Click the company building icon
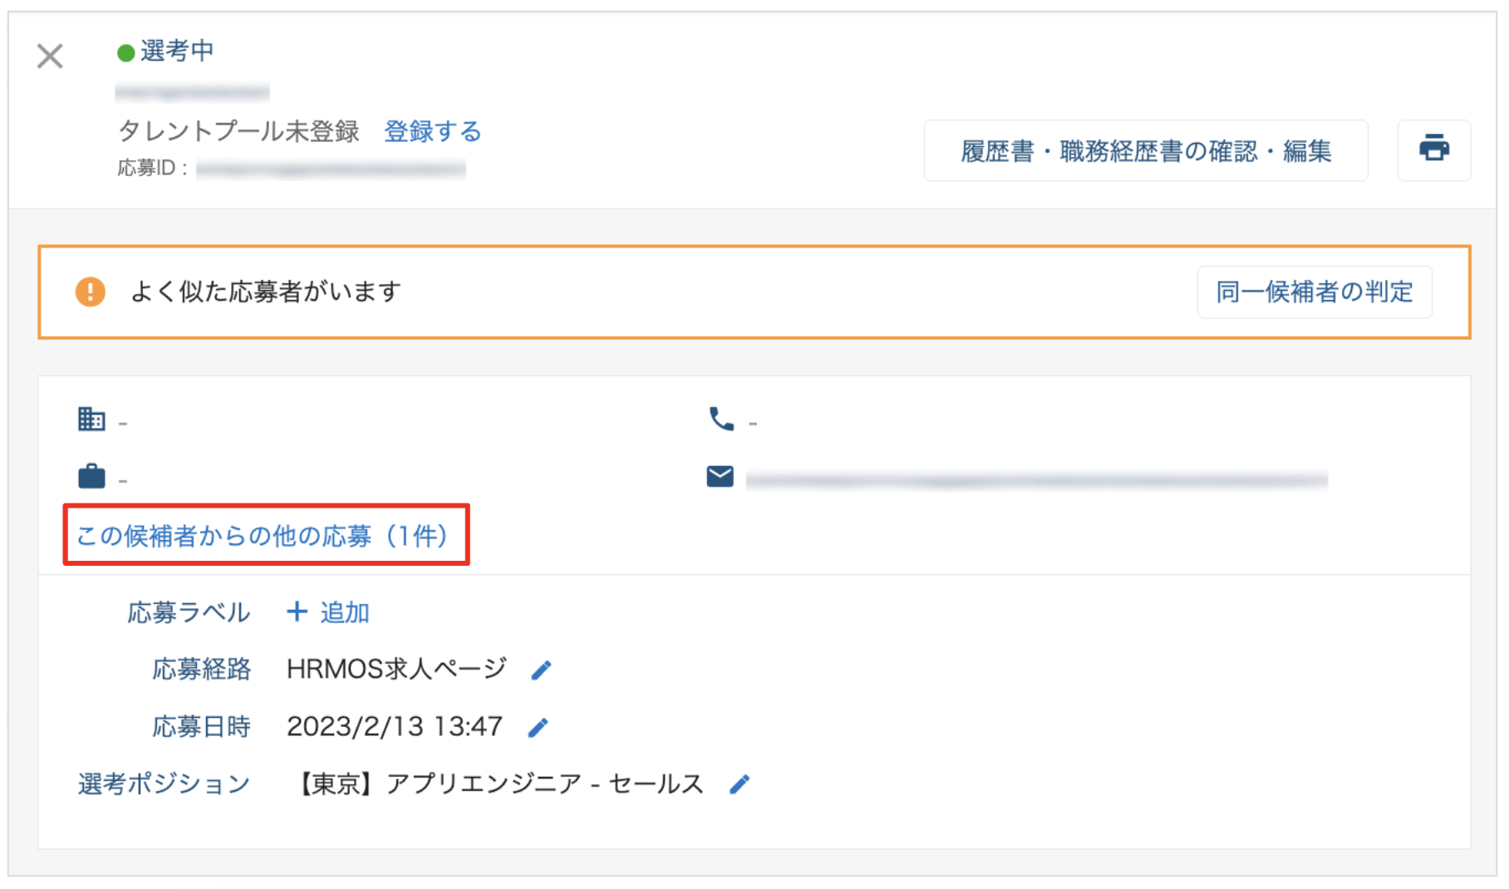The image size is (1509, 889). pyautogui.click(x=91, y=419)
